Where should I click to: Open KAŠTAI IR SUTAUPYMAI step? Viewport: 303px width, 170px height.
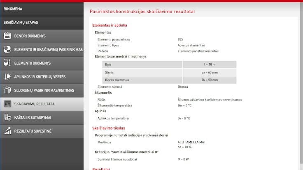pos(42,117)
